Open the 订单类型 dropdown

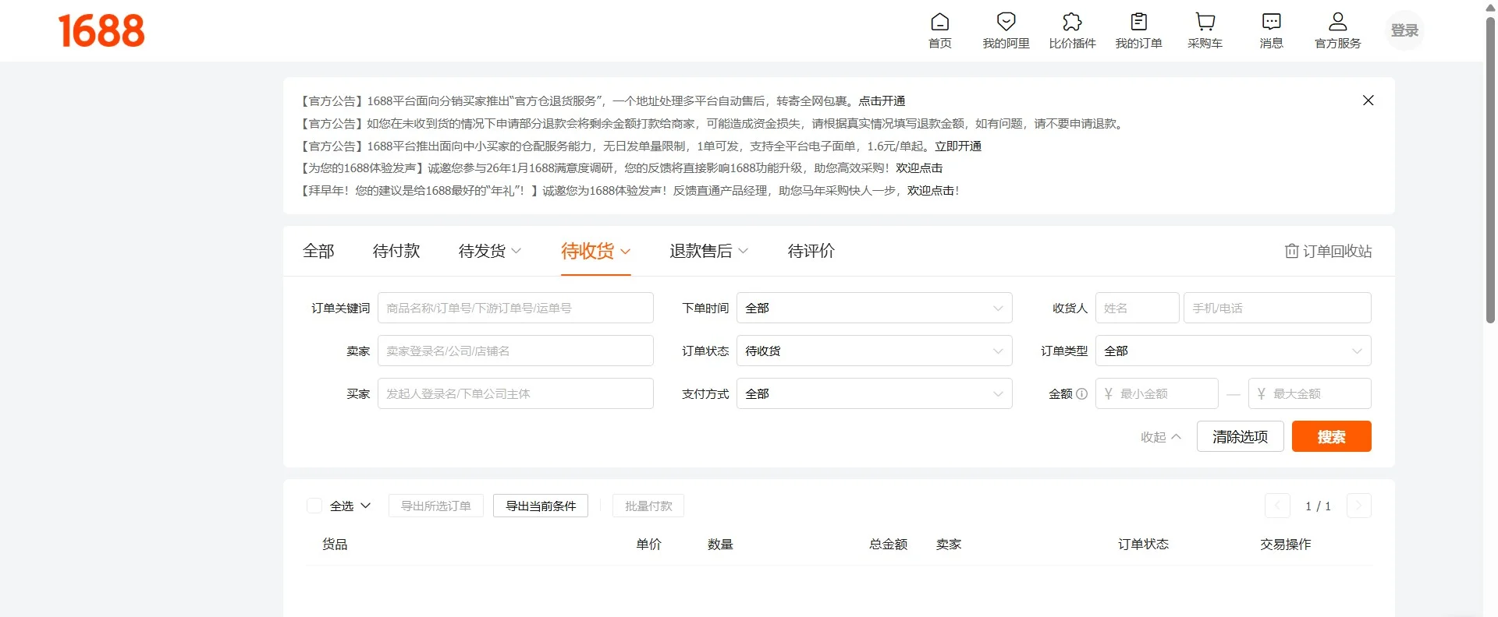1233,351
